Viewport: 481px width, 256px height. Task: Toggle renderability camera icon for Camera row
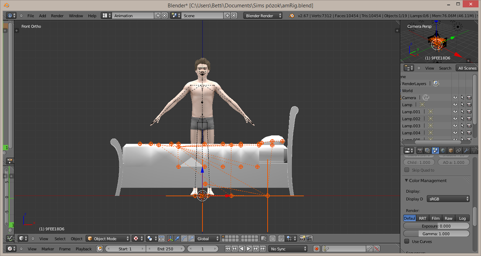(469, 97)
